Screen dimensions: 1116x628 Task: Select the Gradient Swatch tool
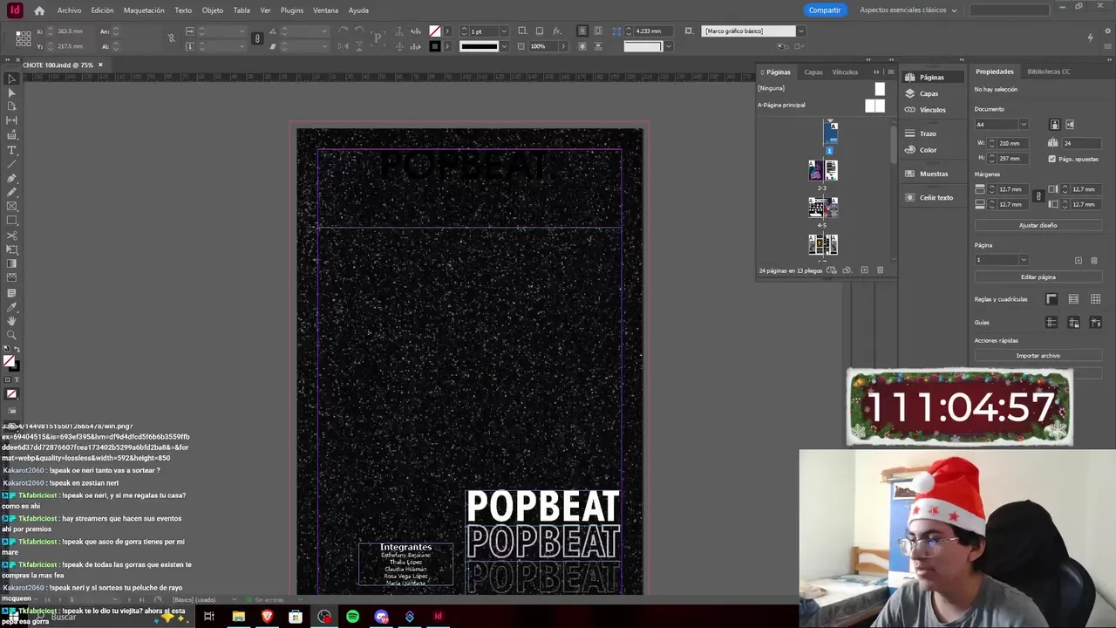11,263
